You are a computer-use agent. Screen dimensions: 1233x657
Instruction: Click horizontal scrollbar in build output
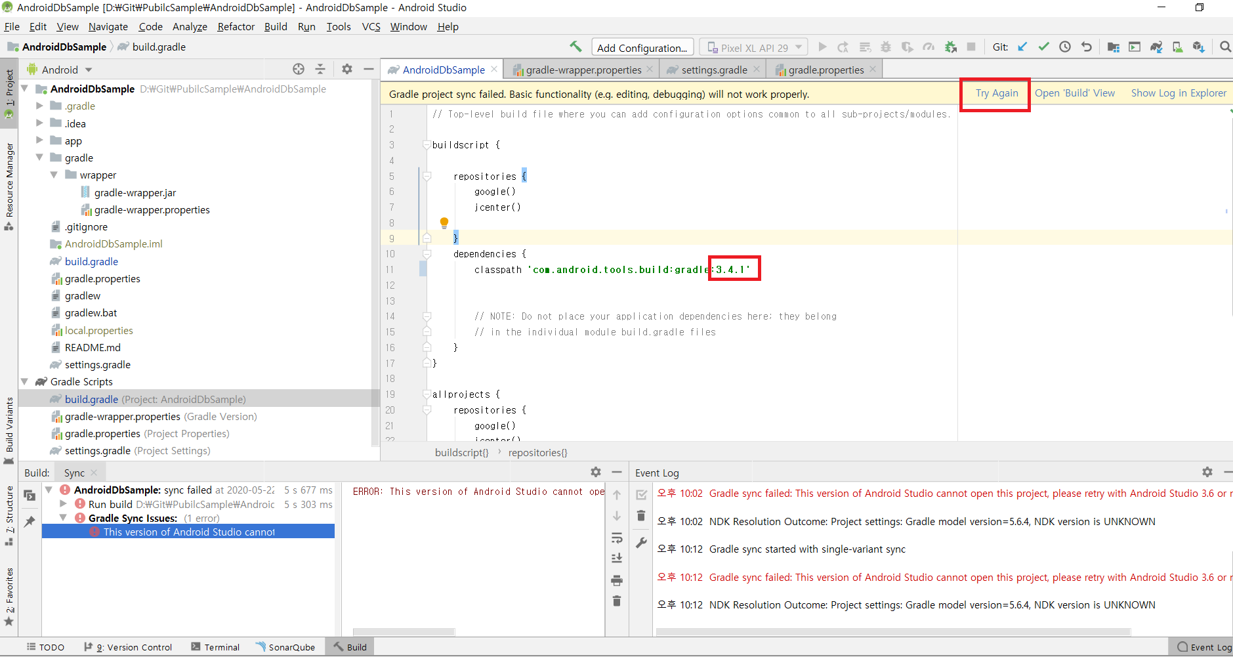click(404, 632)
